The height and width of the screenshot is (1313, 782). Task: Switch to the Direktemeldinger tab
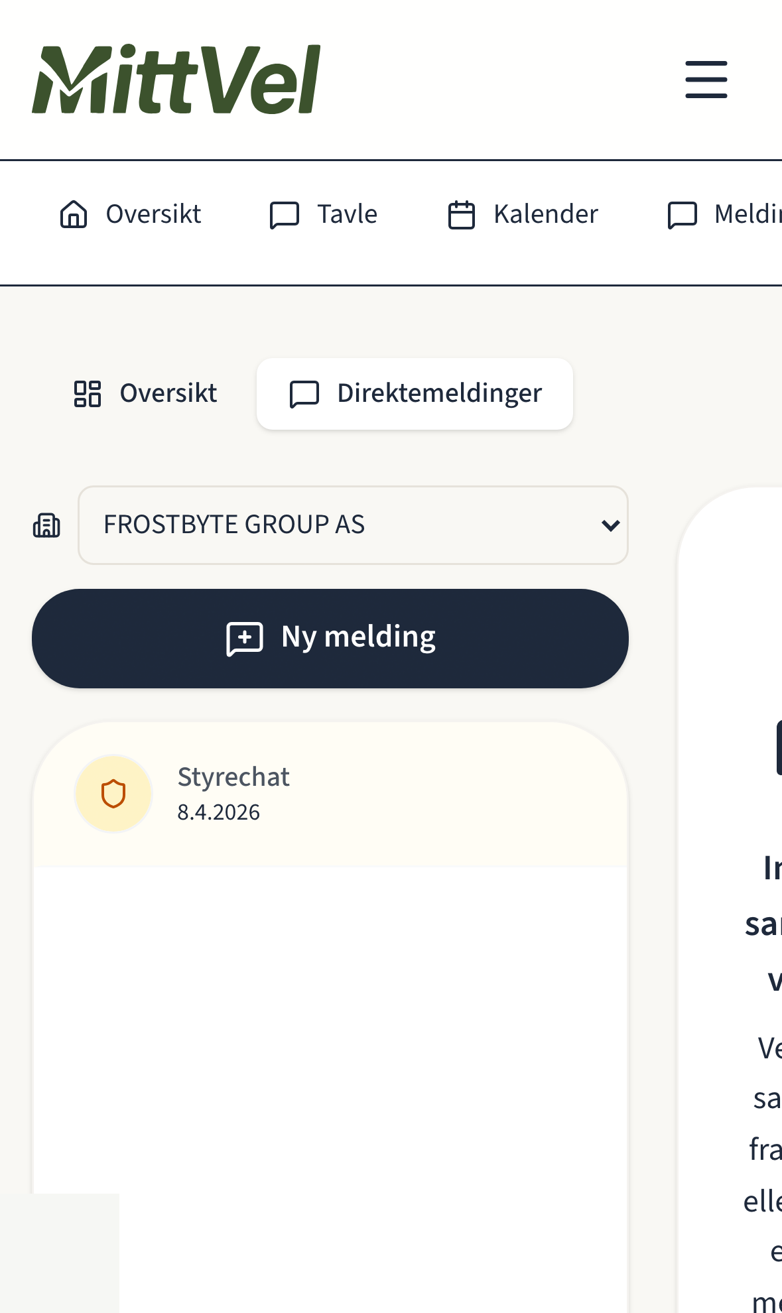[x=439, y=393]
